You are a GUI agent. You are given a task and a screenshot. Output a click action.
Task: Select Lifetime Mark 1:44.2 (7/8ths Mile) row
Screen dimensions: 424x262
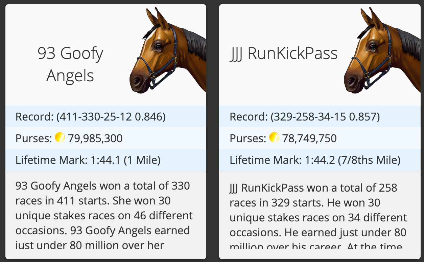(x=320, y=160)
